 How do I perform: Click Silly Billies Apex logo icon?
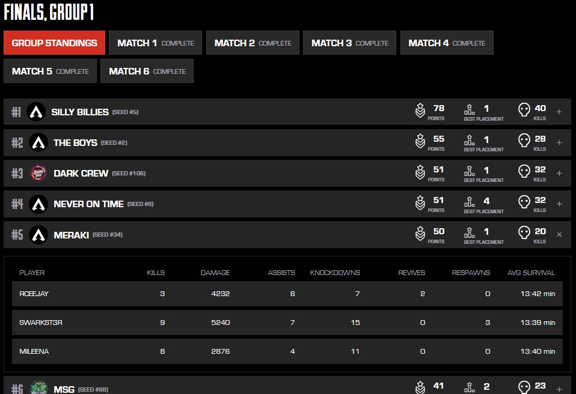pyautogui.click(x=36, y=112)
